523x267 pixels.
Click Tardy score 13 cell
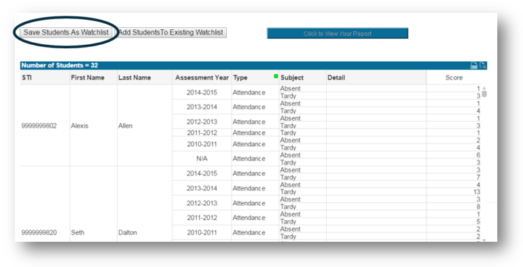tap(454, 192)
